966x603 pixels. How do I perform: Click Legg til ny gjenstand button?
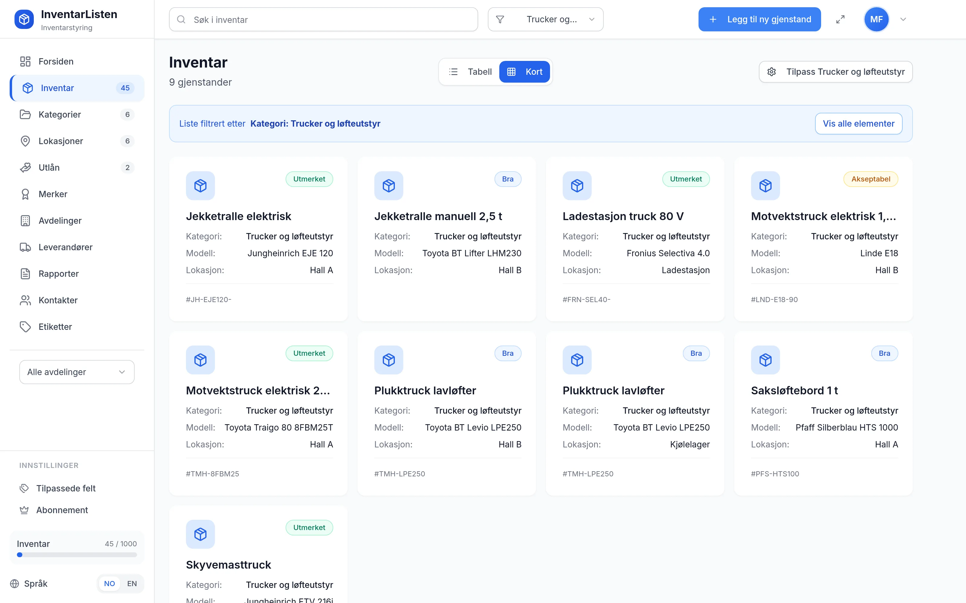(759, 19)
